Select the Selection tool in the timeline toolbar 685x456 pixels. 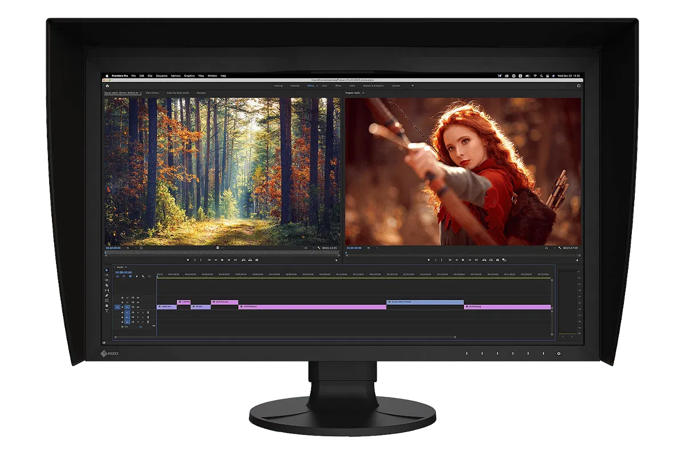(107, 271)
